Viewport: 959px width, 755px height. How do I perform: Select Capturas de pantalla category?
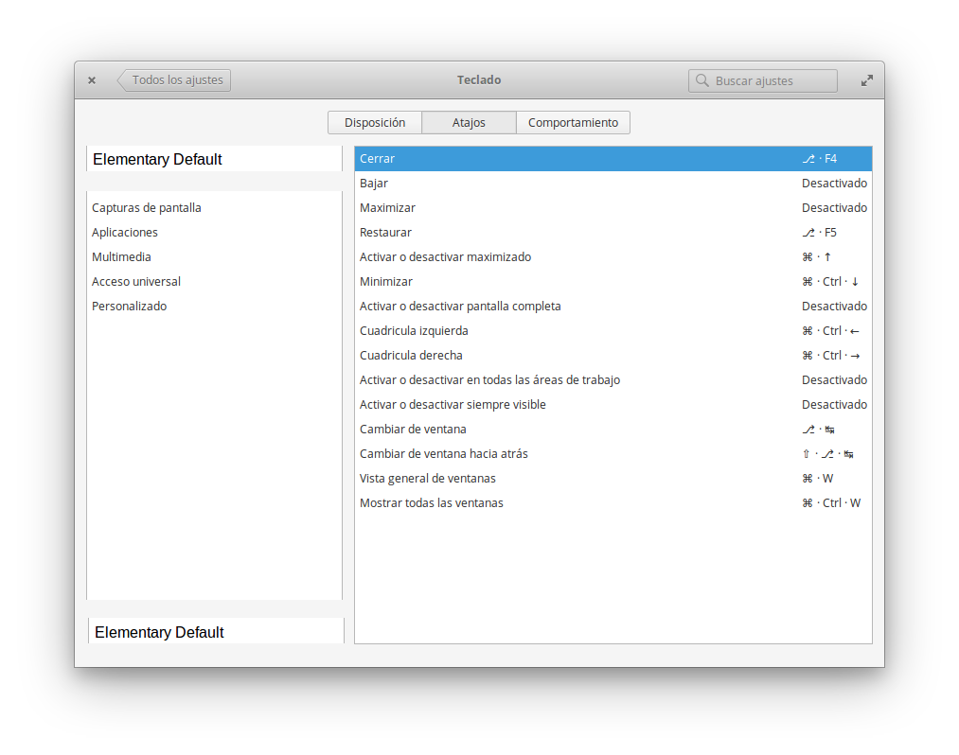coord(215,208)
